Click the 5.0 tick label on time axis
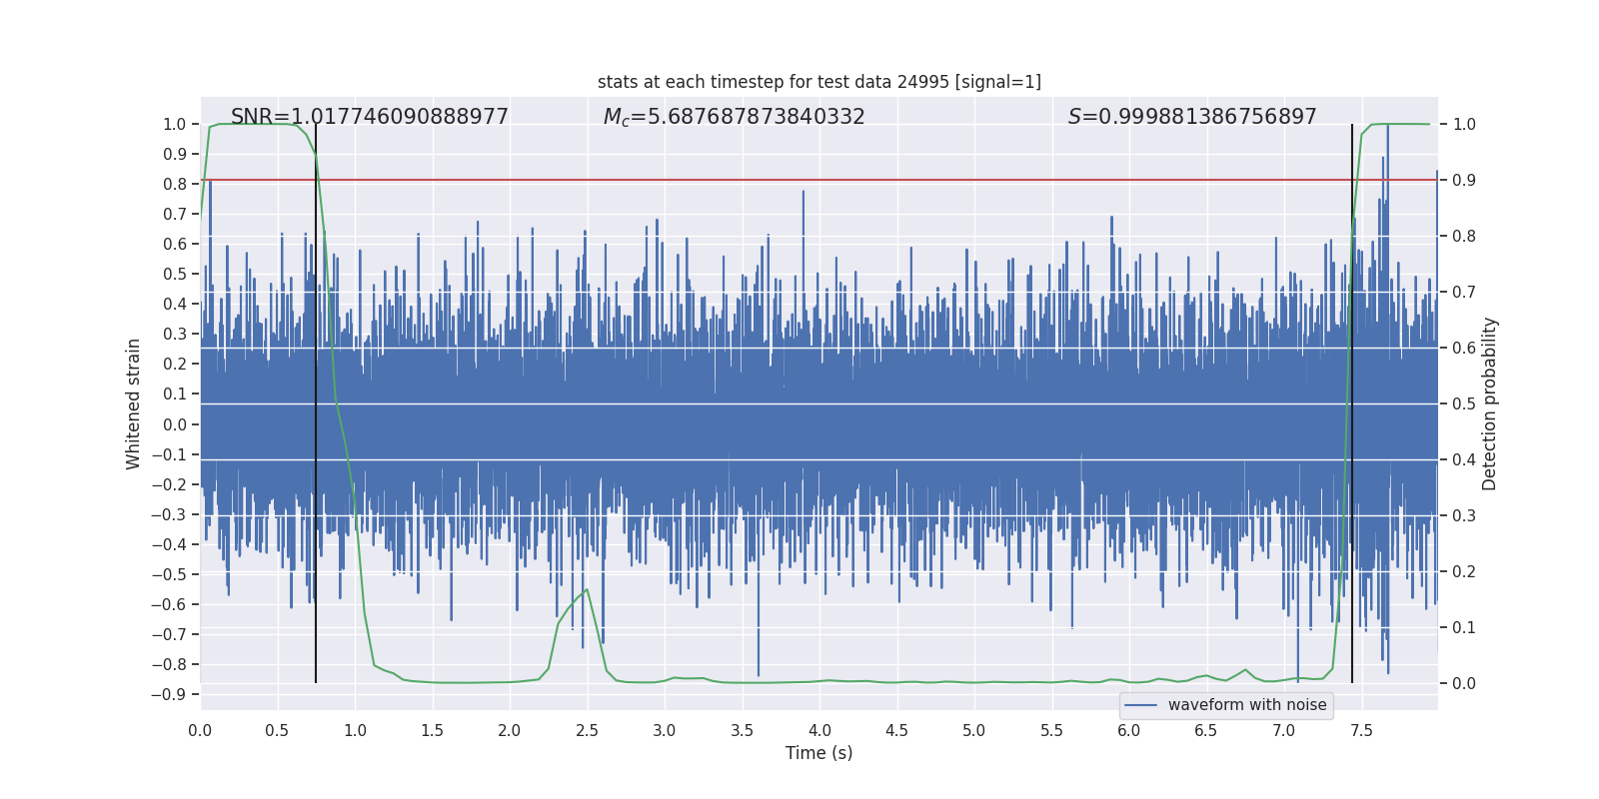The image size is (1599, 799). click(x=973, y=731)
